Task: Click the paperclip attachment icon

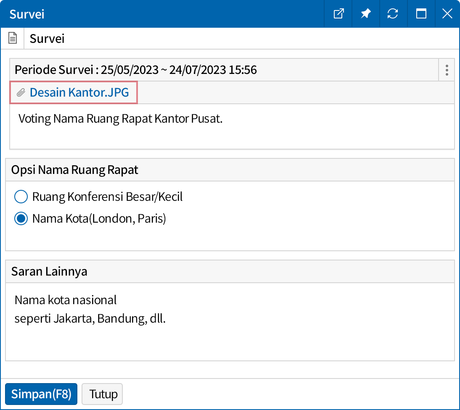Action: 21,92
